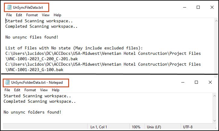Viewport: 219px width, 131px height.
Task: Open File menu in UnSyncFolderData window
Action: [7, 90]
